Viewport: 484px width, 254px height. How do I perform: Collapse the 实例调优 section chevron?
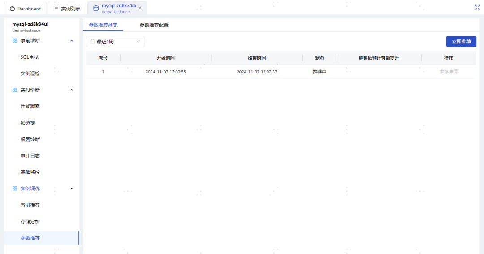click(72, 189)
